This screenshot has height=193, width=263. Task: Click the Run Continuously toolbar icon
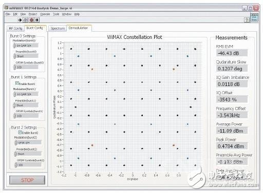pyautogui.click(x=25, y=20)
